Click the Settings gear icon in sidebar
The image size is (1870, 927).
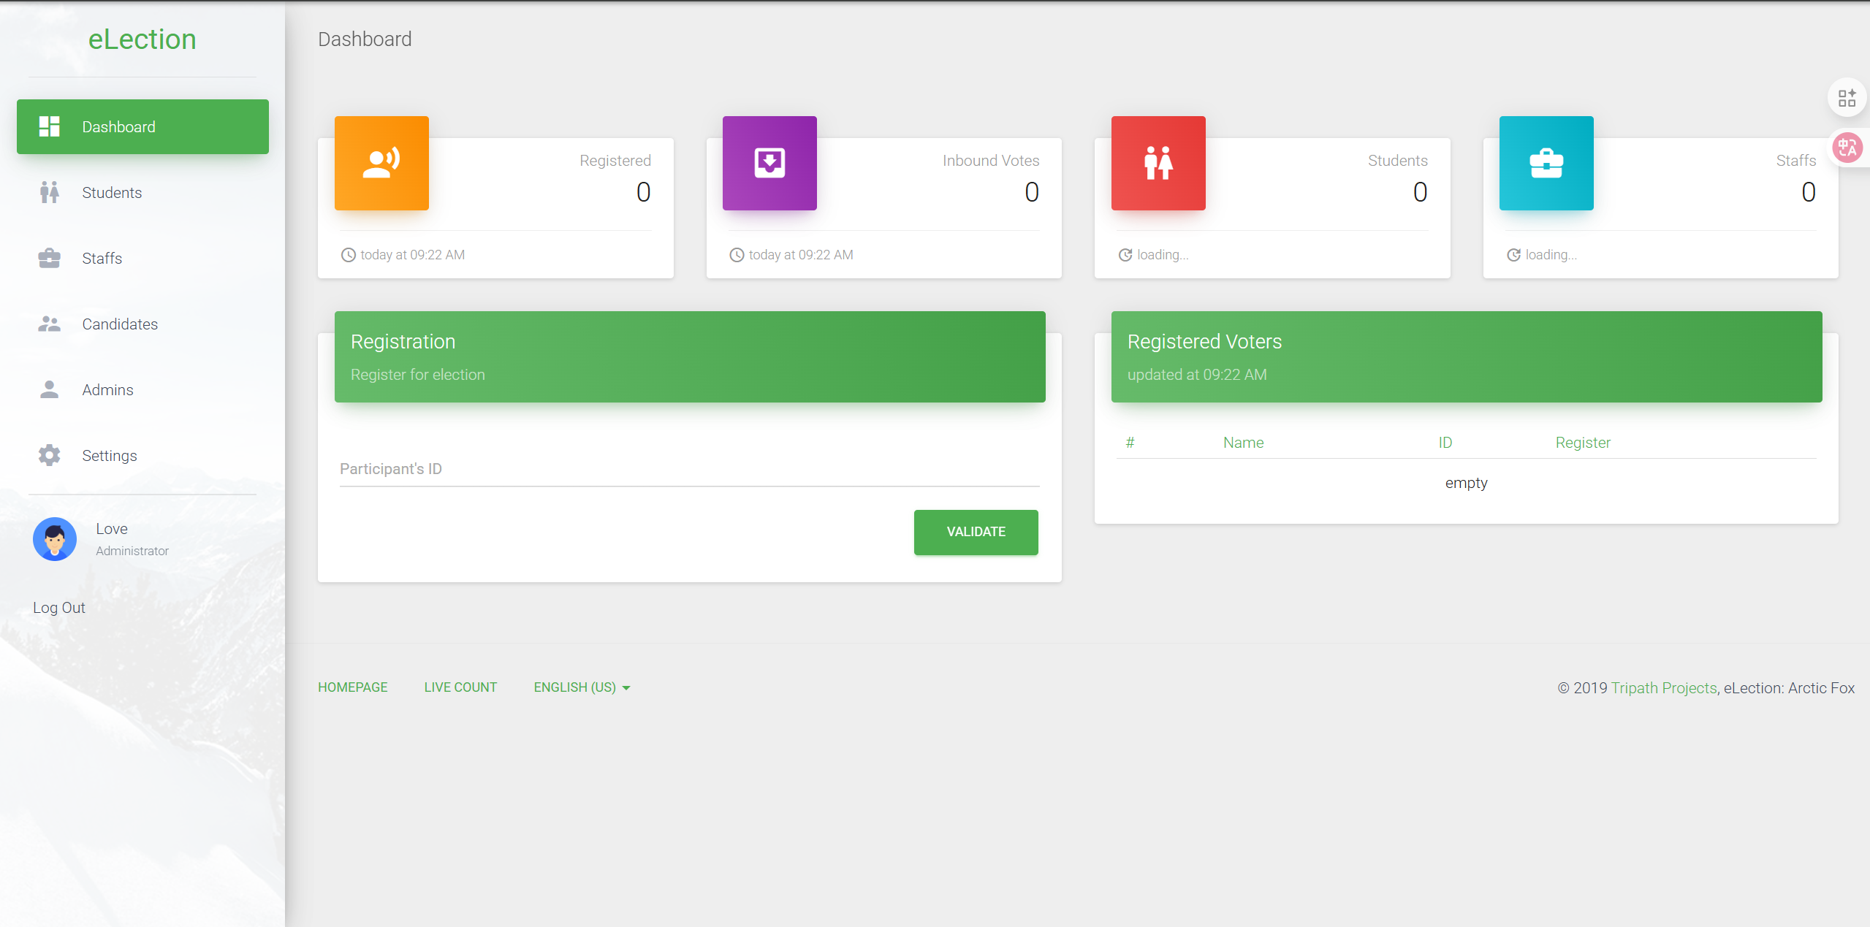49,455
